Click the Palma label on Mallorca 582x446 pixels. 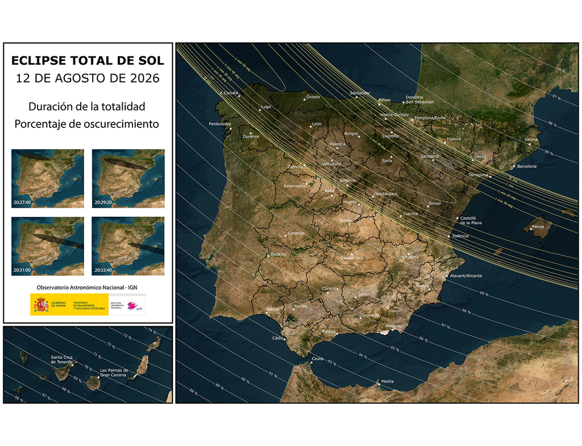(538, 226)
